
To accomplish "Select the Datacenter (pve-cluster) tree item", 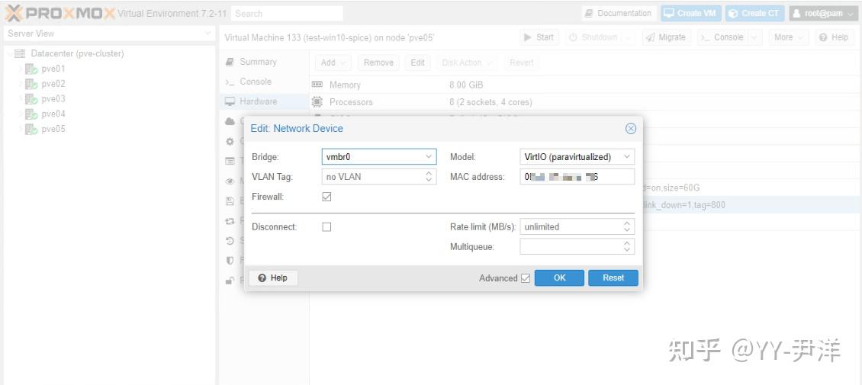I will click(77, 54).
